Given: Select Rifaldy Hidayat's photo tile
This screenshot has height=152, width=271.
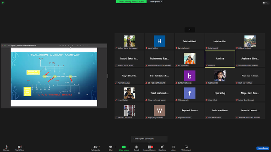Looking at the screenshot, I should click(x=250, y=41).
